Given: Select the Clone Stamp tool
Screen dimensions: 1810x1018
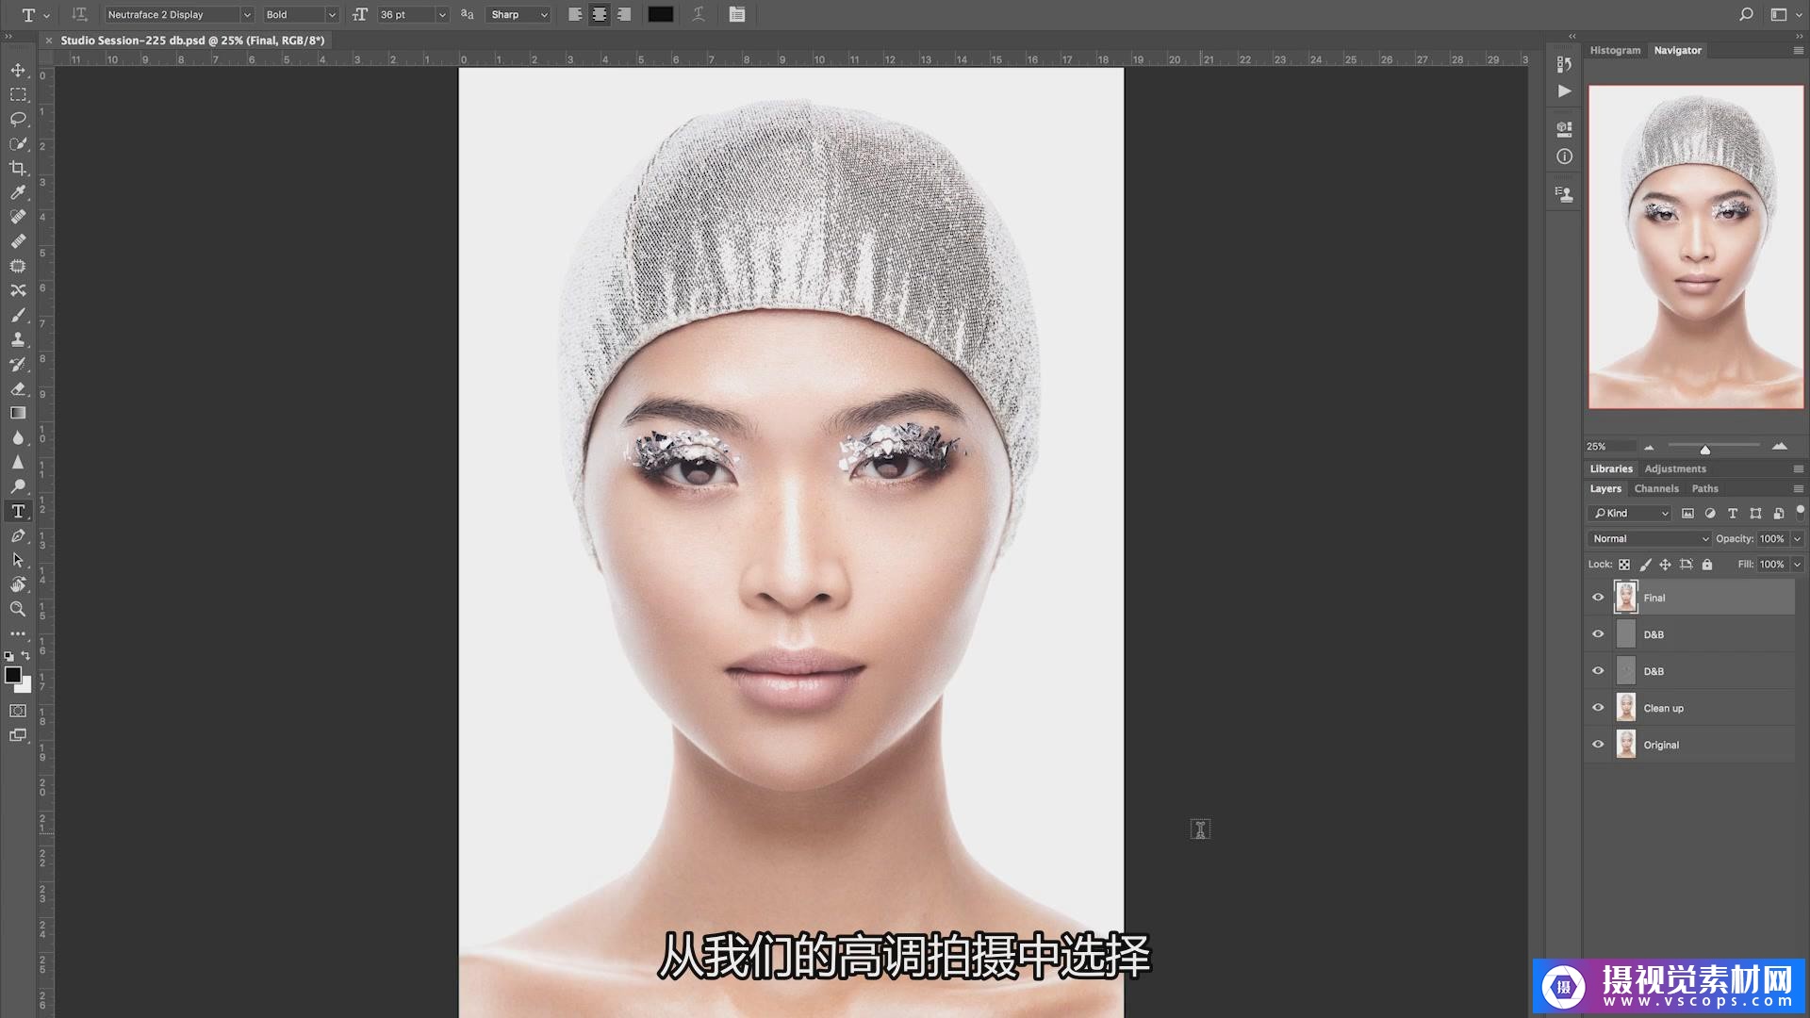Looking at the screenshot, I should click(x=18, y=339).
